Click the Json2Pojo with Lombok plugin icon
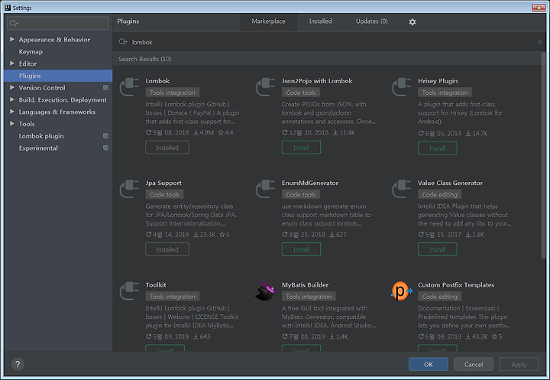550x380 pixels. click(x=265, y=86)
